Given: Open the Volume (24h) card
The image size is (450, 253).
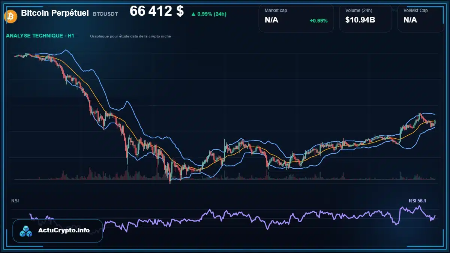Looking at the screenshot, I should [x=366, y=18].
